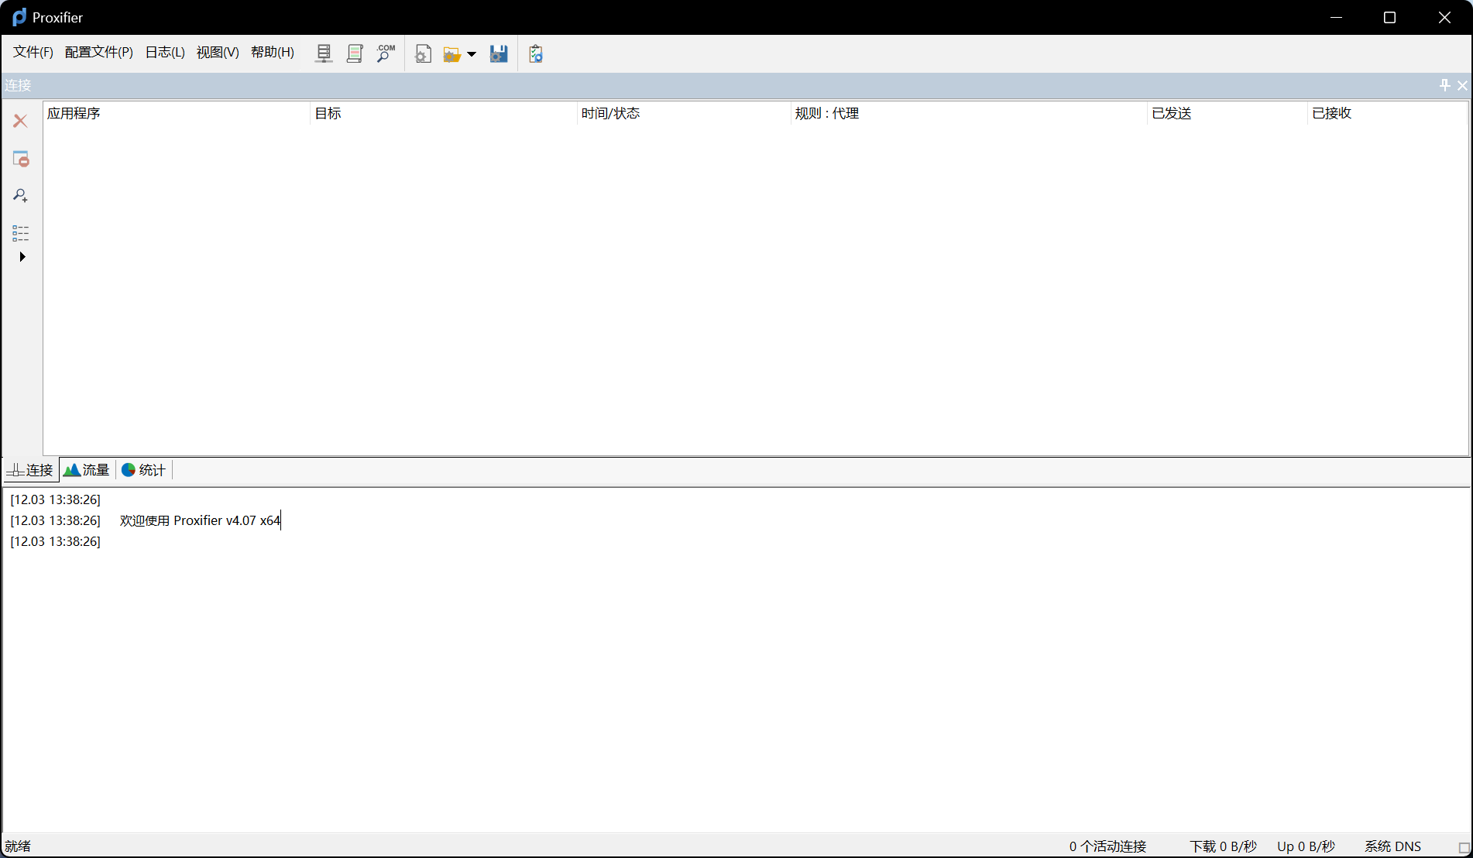Sort by 时间/状态 column header
This screenshot has height=858, width=1473.
pyautogui.click(x=684, y=113)
